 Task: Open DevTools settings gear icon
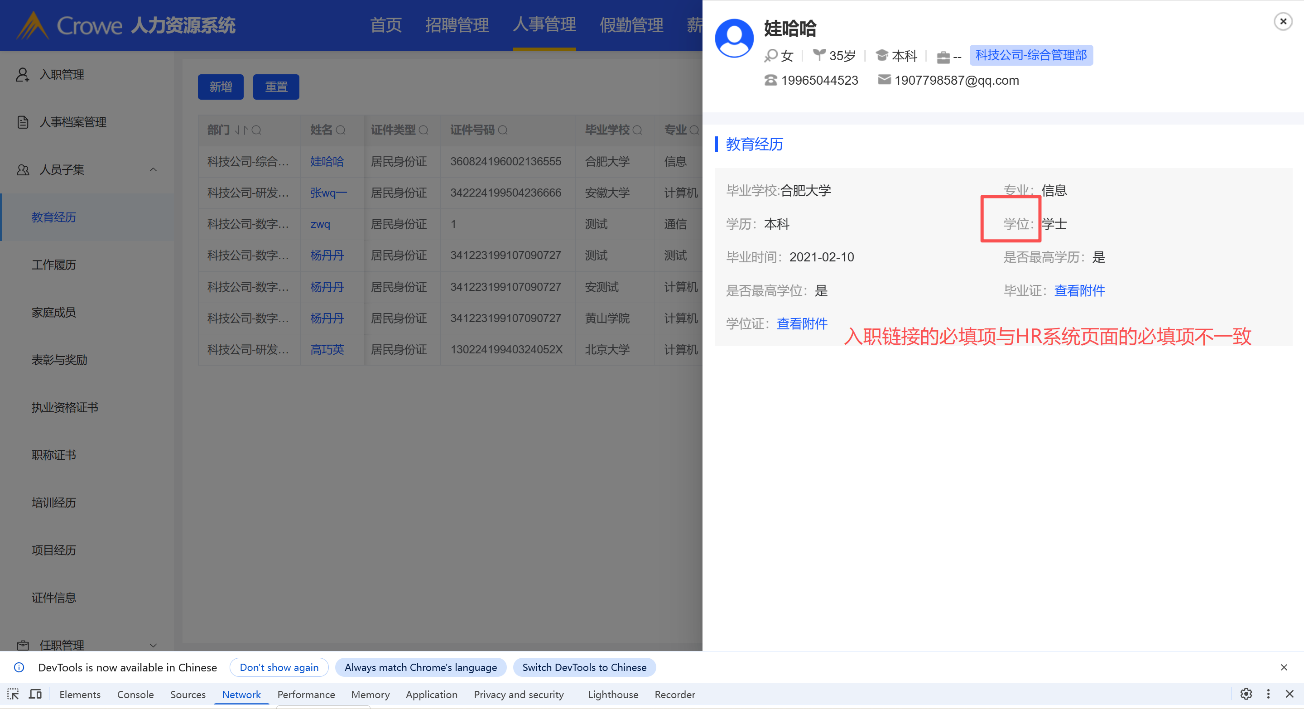point(1246,694)
